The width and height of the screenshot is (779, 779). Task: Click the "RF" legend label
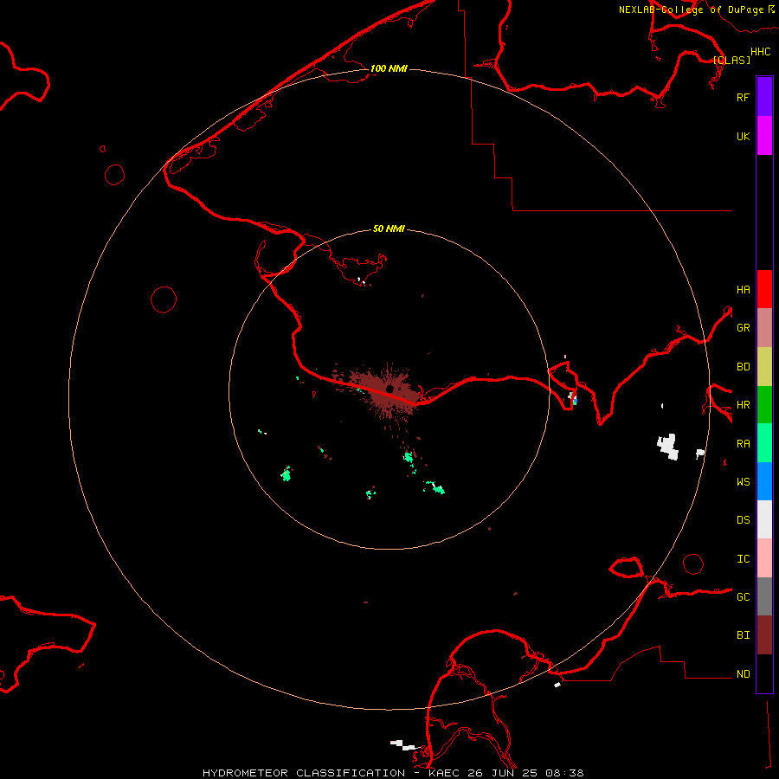click(743, 97)
